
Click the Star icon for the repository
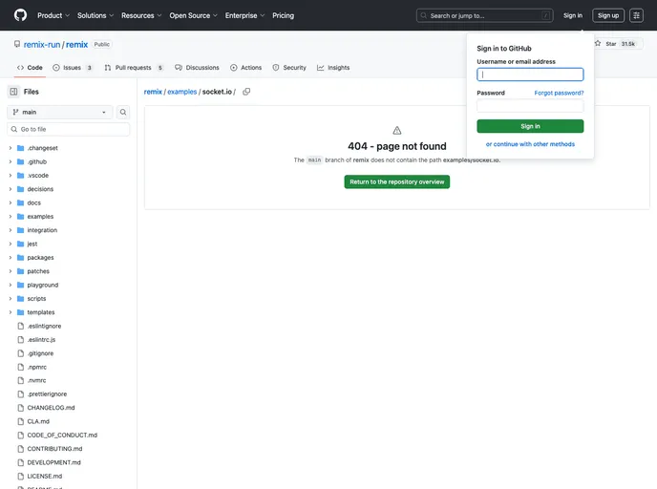coord(598,44)
